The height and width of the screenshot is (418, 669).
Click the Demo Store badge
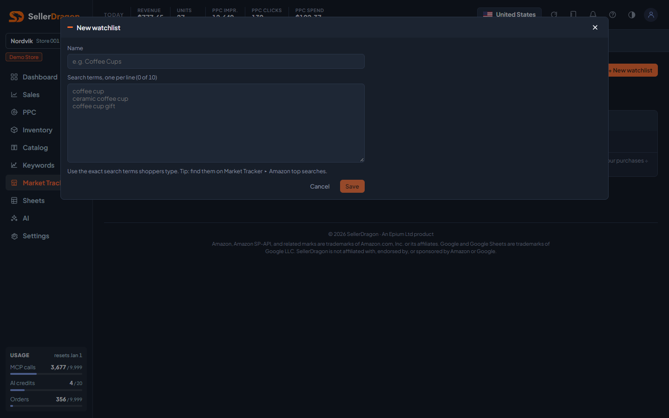24,57
